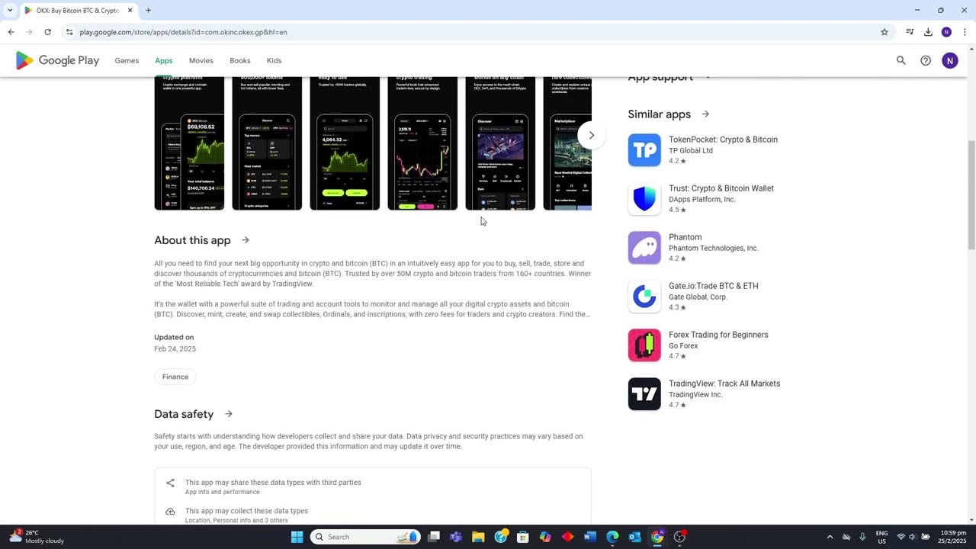Open the weather widget showing 26°C
The image size is (976, 549).
coord(37,537)
